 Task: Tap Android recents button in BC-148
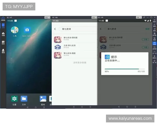click(x=90, y=107)
